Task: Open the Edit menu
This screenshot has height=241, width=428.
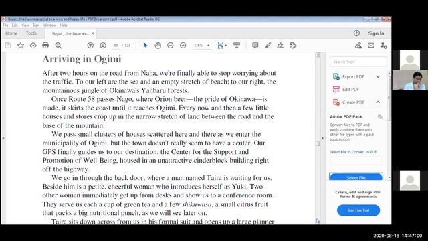Action: 15,25
